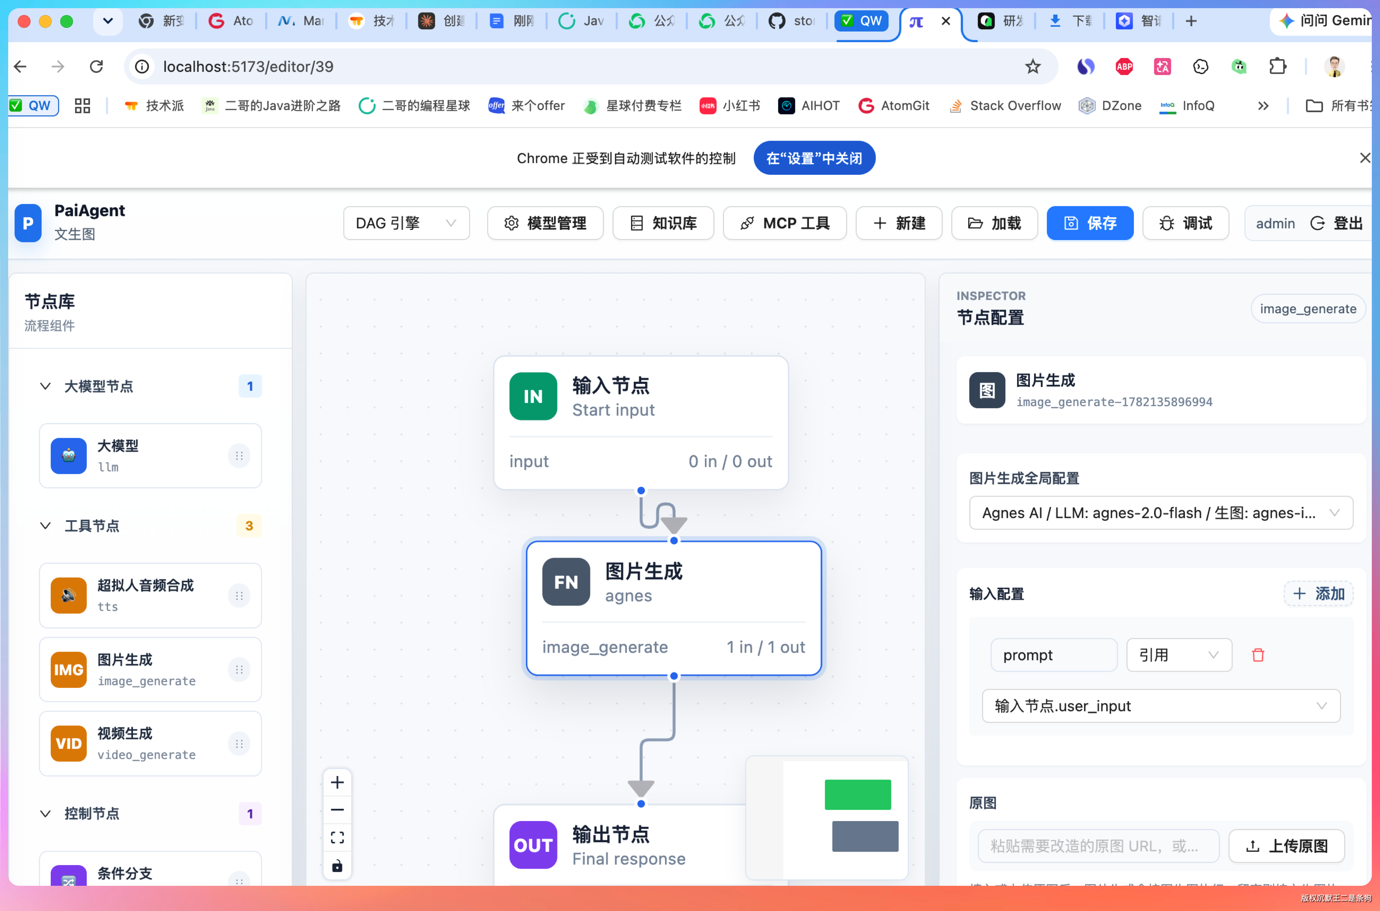The image size is (1380, 911).
Task: Click 在"设置"中关闭 button in automation banner
Action: (814, 158)
